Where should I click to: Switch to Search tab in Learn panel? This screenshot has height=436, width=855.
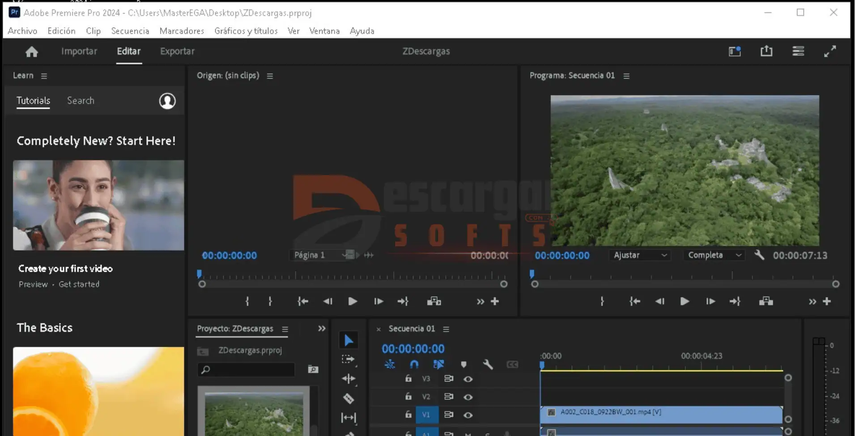coord(81,101)
